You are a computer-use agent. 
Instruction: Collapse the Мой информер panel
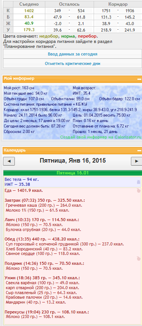point(139,79)
